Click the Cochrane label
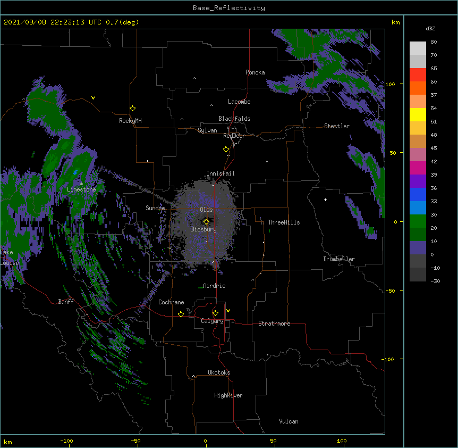The width and height of the screenshot is (458, 448). point(171,302)
